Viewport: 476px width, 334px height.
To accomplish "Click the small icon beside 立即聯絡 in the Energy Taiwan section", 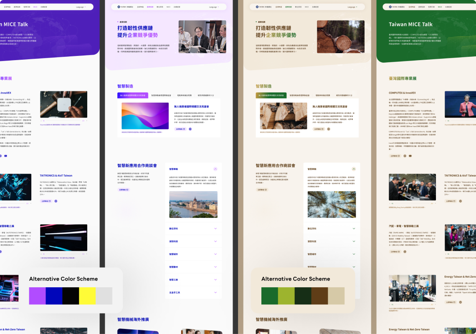I will (460, 302).
